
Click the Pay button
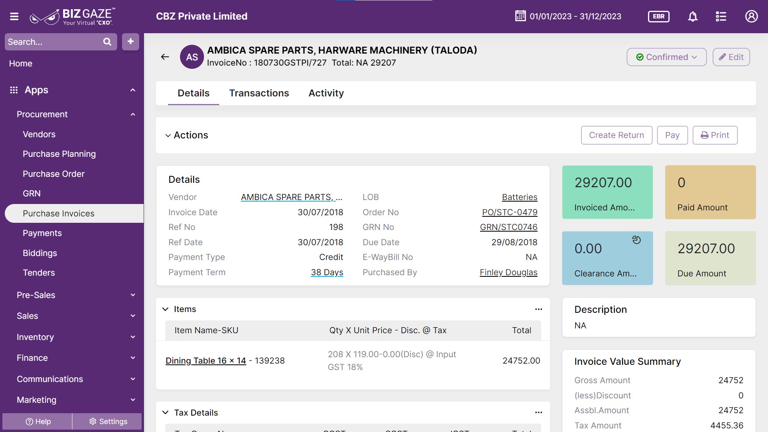tap(672, 135)
